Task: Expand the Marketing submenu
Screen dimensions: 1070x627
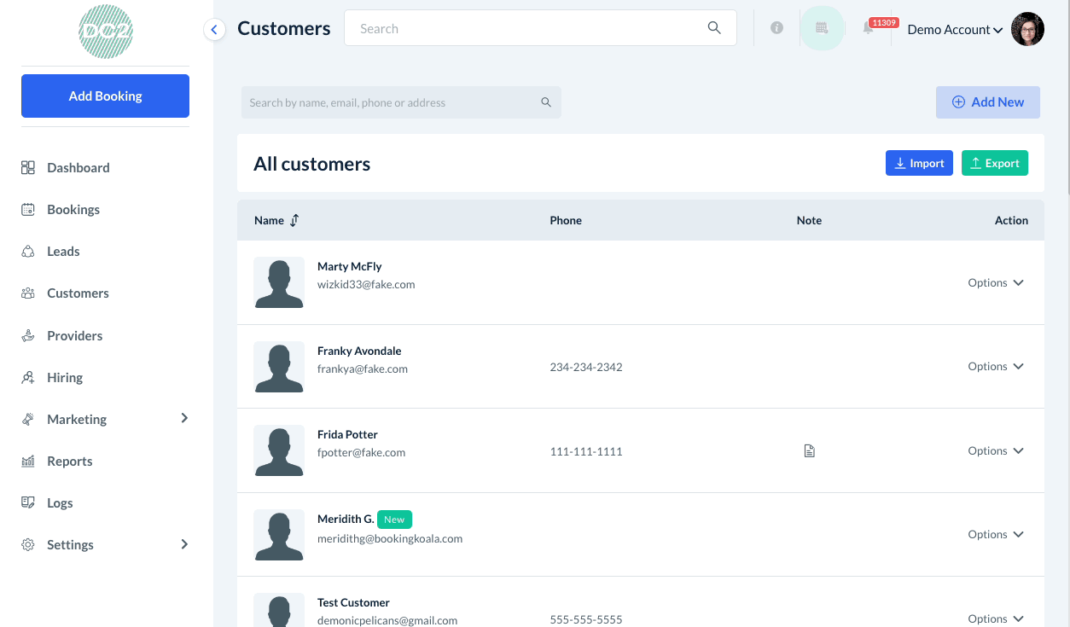Action: (x=184, y=418)
